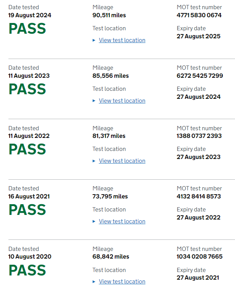This screenshot has width=235, height=290.
Task: Expand the triangle for the 2024 test location
Action: coord(94,40)
